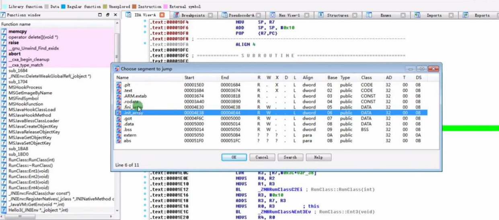Click the OK button in segment dialog
The height and width of the screenshot is (220, 499).
234,157
